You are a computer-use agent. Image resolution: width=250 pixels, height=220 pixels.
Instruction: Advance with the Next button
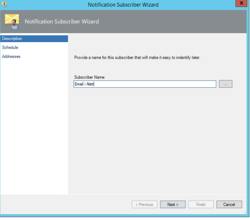coord(173,204)
